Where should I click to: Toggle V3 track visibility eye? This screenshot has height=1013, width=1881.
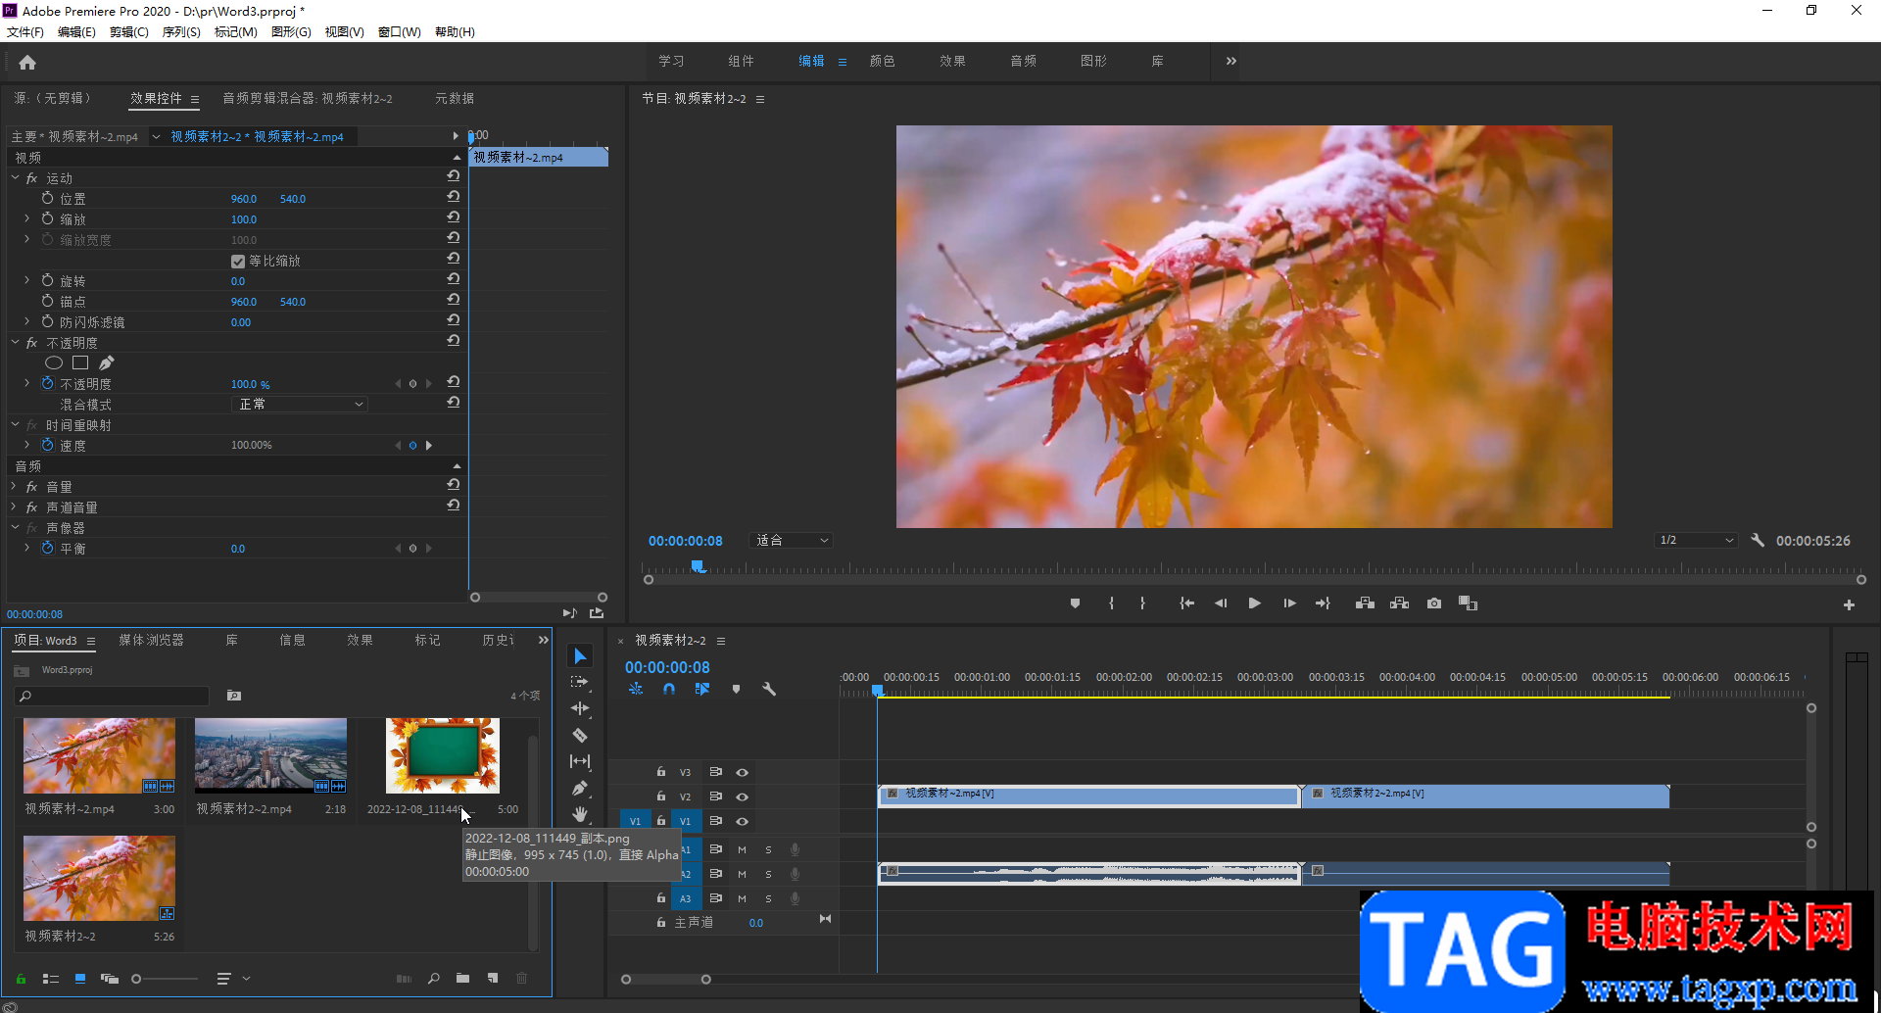[743, 772]
